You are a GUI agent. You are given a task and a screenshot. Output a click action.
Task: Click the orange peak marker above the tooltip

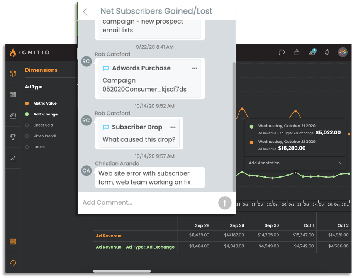tap(295, 111)
